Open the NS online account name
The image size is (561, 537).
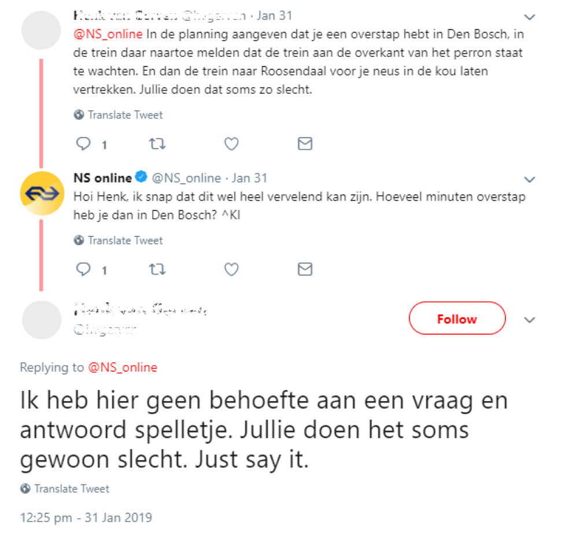103,177
